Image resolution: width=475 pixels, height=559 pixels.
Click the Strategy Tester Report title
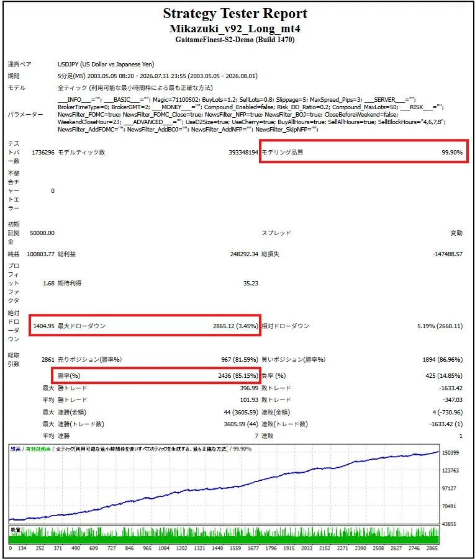235,14
